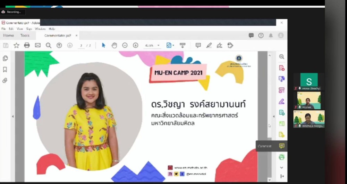Open the attachments paperclip panel
This screenshot has width=347, height=184.
[x=5, y=80]
